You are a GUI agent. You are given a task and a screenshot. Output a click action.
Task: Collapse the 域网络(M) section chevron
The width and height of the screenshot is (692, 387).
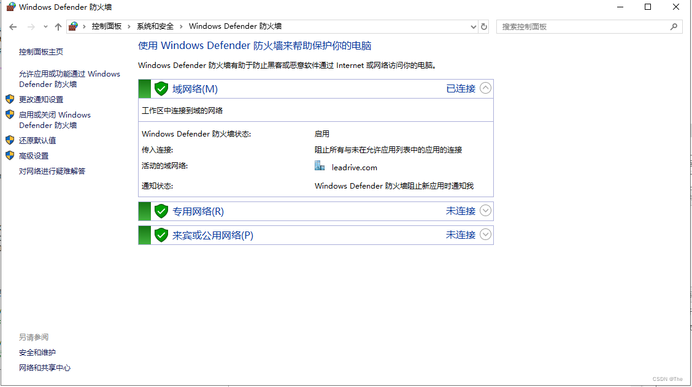485,88
